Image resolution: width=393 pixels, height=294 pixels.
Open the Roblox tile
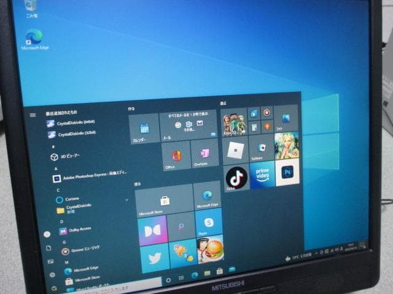point(235,151)
